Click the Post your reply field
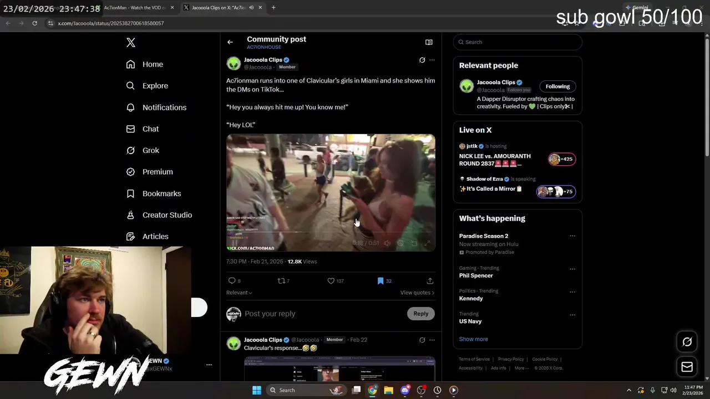This screenshot has width=710, height=399. (324, 314)
